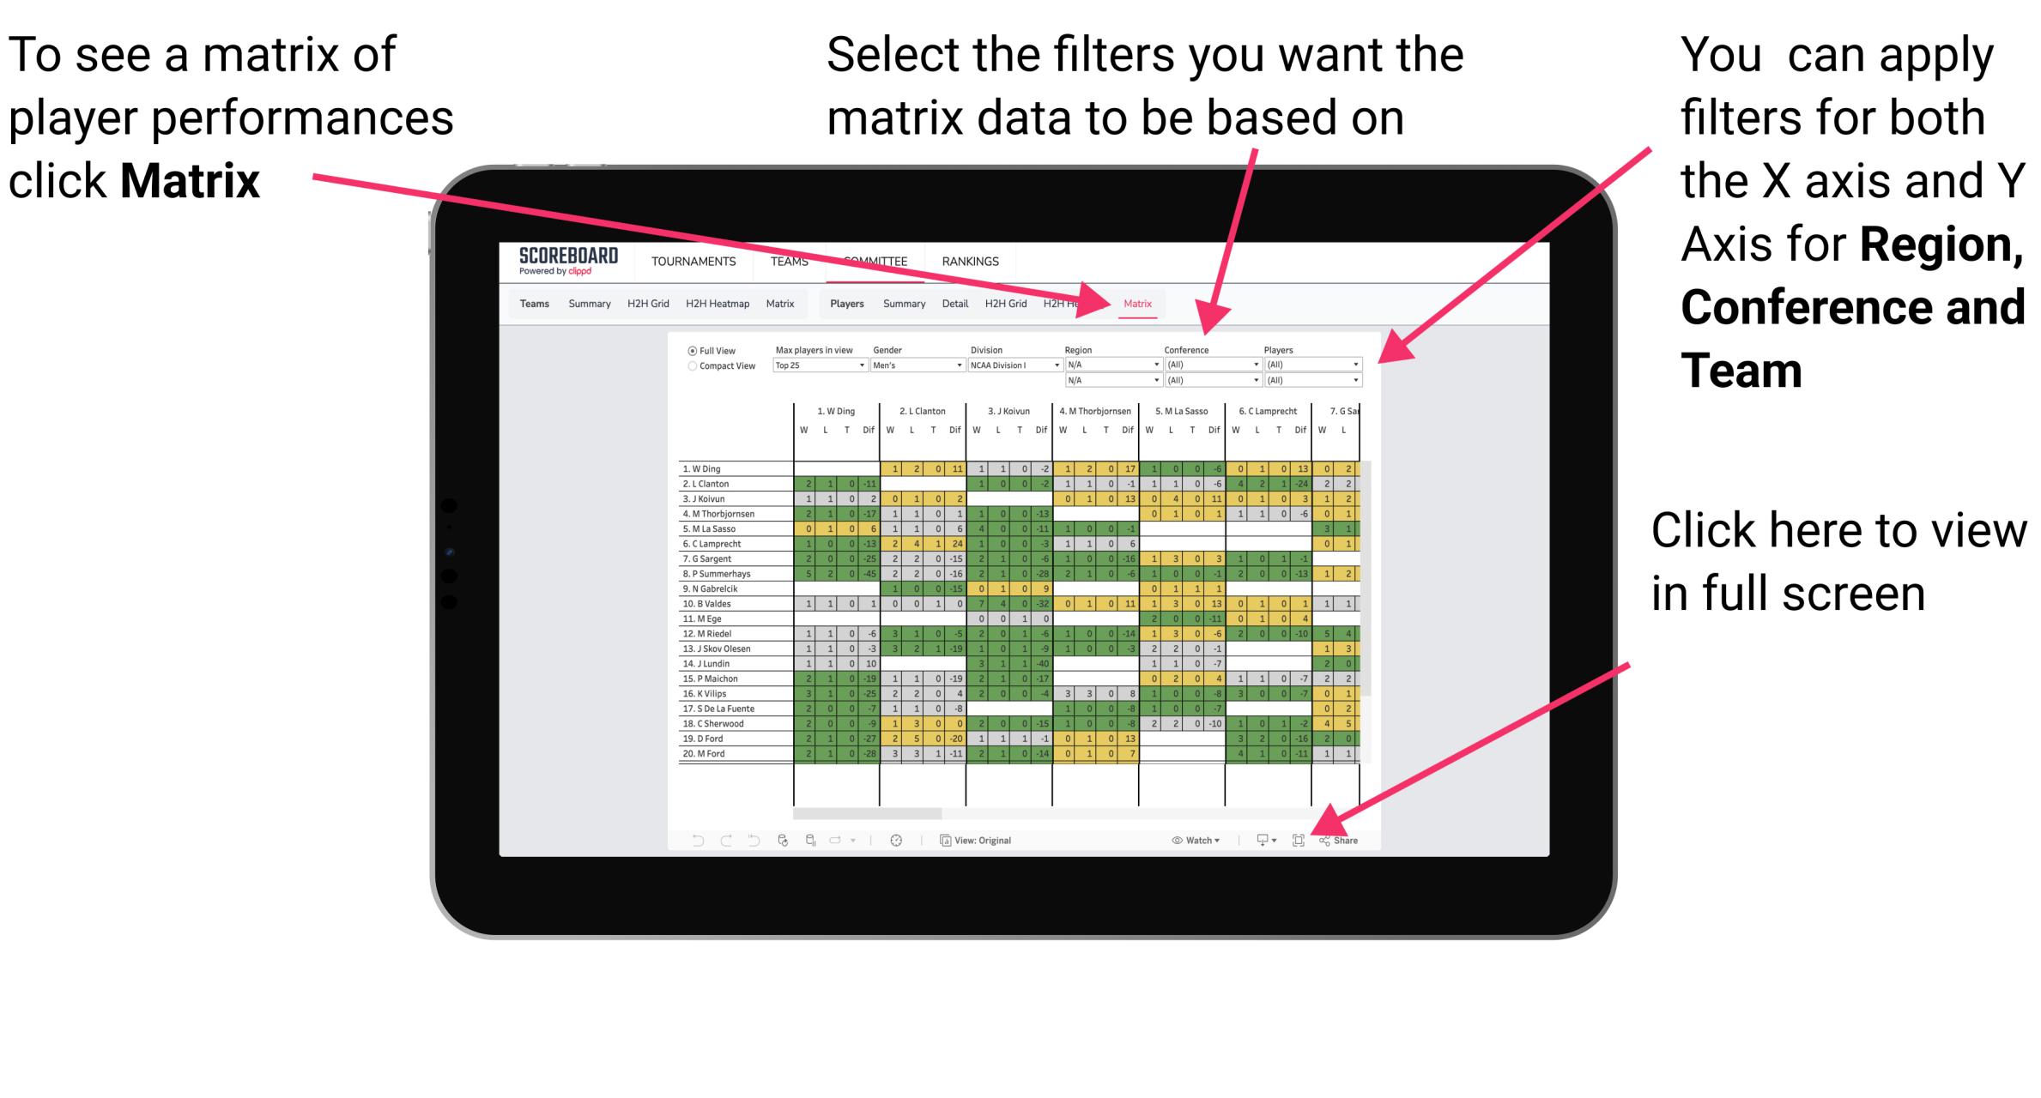Select Compact View radio button
This screenshot has height=1098, width=2041.
(x=691, y=368)
